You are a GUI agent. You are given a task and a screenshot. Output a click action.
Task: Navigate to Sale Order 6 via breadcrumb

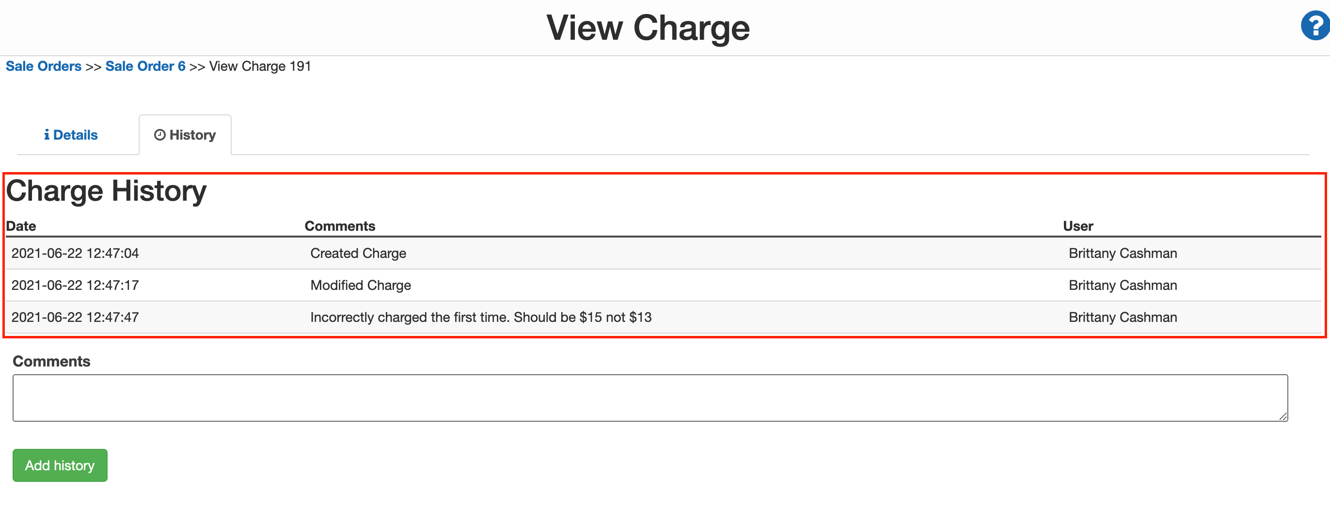coord(145,65)
